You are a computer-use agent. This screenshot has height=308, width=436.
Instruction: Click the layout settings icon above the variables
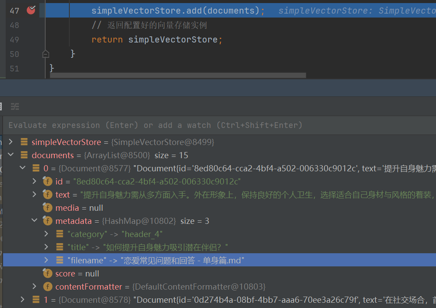(x=15, y=106)
